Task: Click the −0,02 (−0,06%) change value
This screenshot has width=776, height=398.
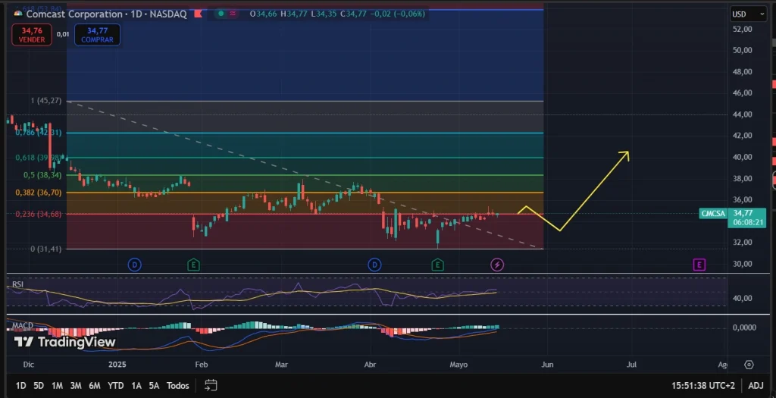Action: 397,14
